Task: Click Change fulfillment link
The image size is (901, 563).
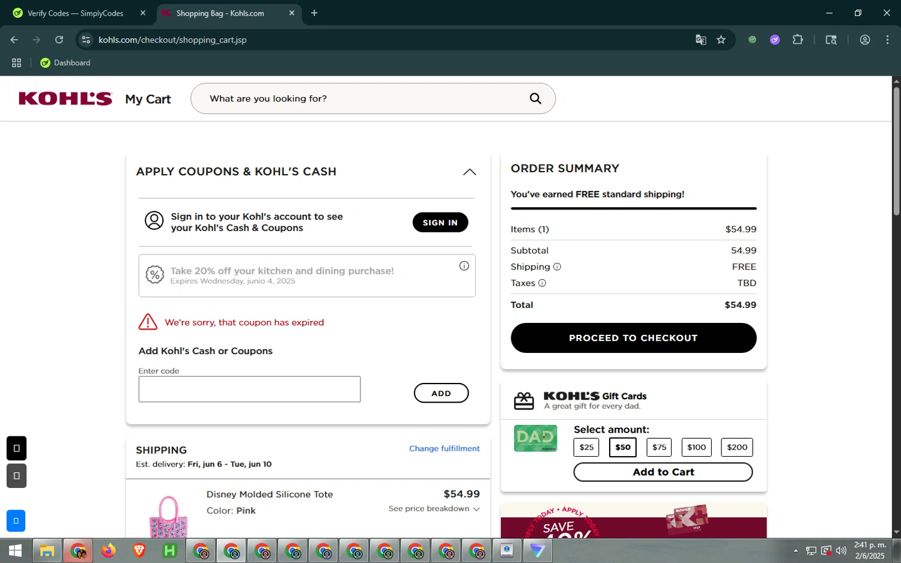Action: click(444, 448)
